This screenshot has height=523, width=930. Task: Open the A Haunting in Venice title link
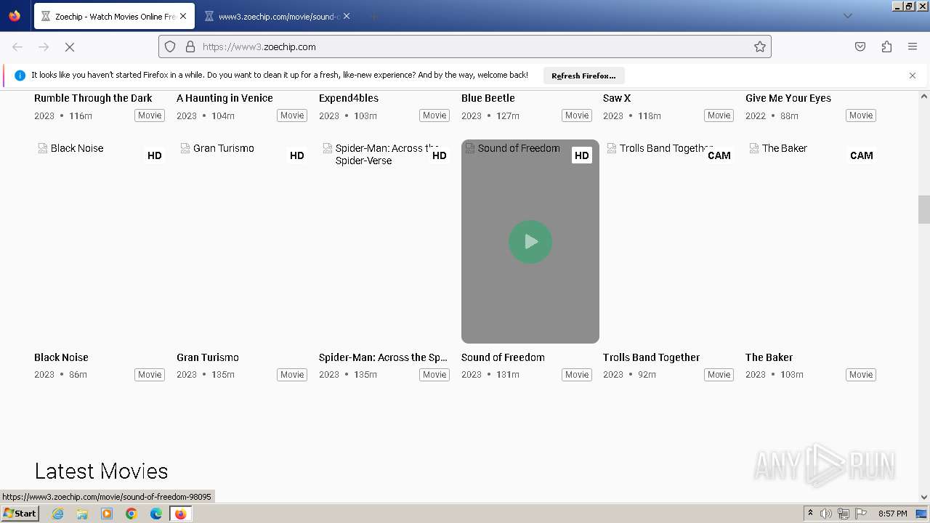pos(225,98)
